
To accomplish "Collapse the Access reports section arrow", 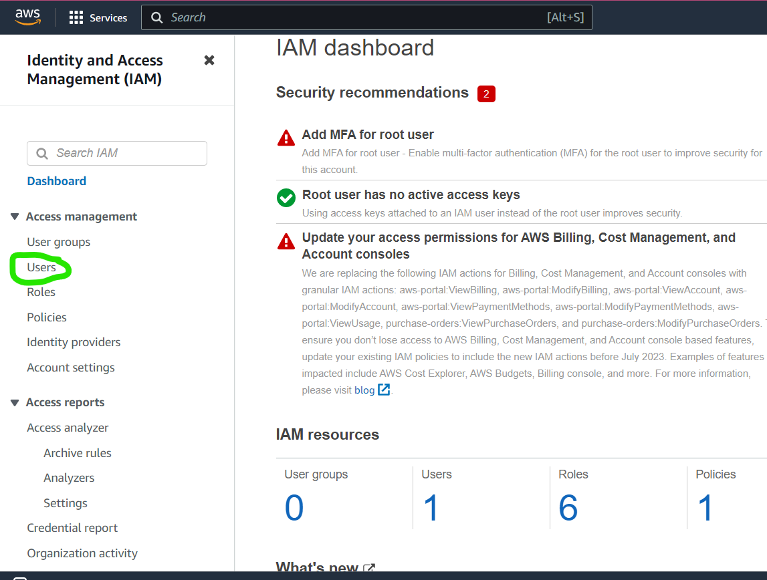I will (15, 403).
